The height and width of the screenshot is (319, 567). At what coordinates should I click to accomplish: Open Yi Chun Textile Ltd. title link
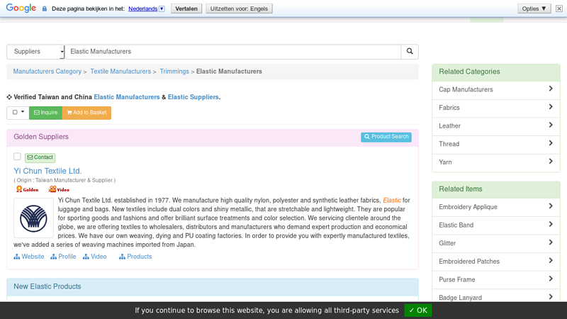click(47, 171)
